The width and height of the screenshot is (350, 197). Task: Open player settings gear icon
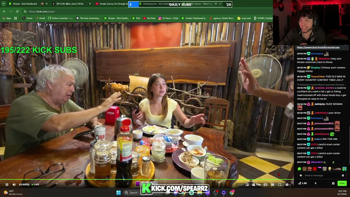coord(287,185)
